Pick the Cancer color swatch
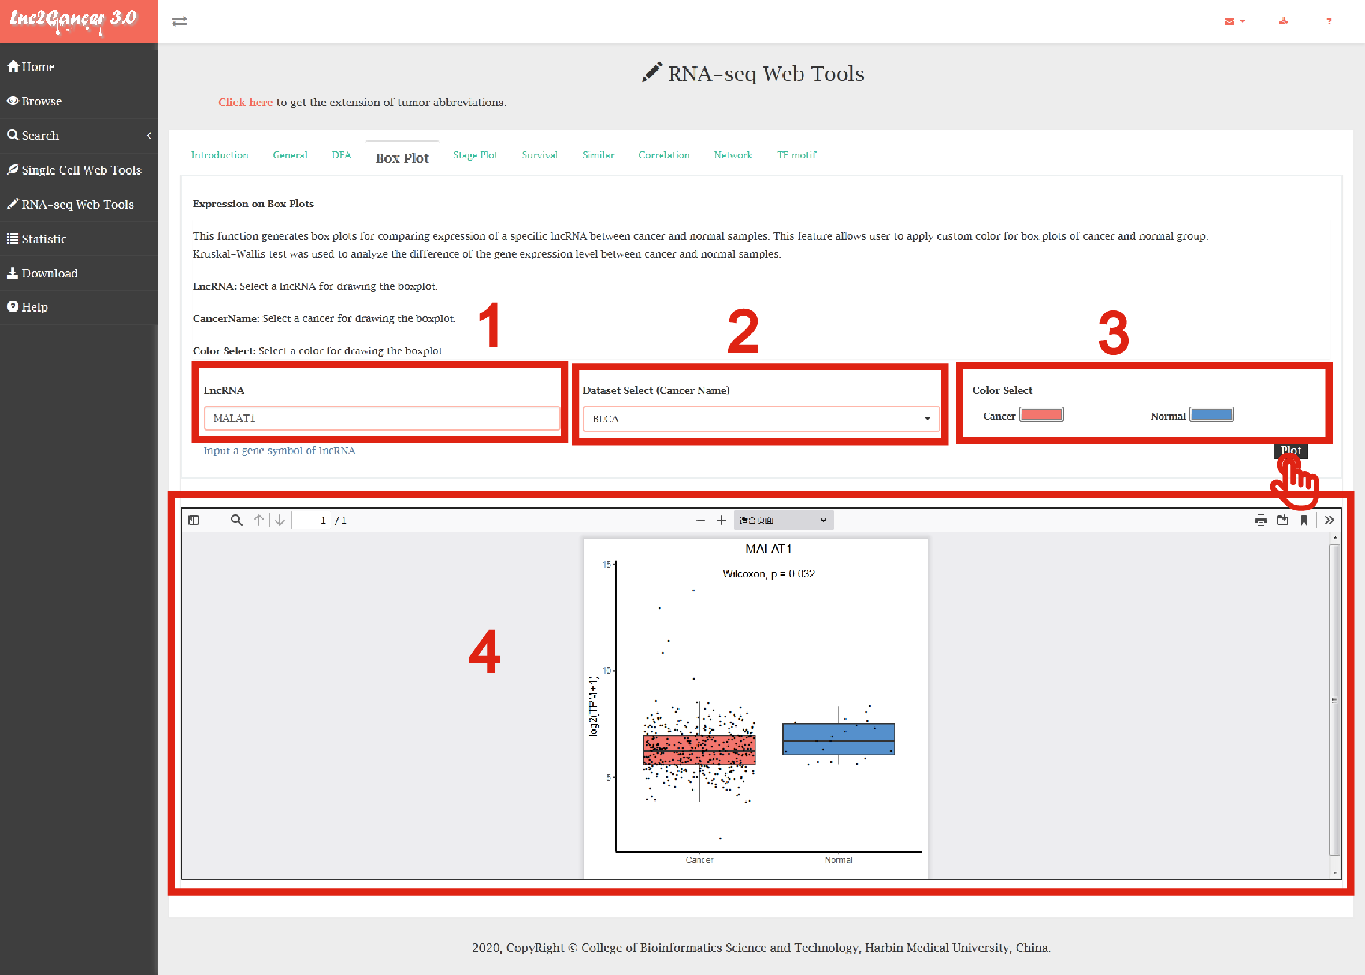This screenshot has height=975, width=1365. tap(1041, 415)
